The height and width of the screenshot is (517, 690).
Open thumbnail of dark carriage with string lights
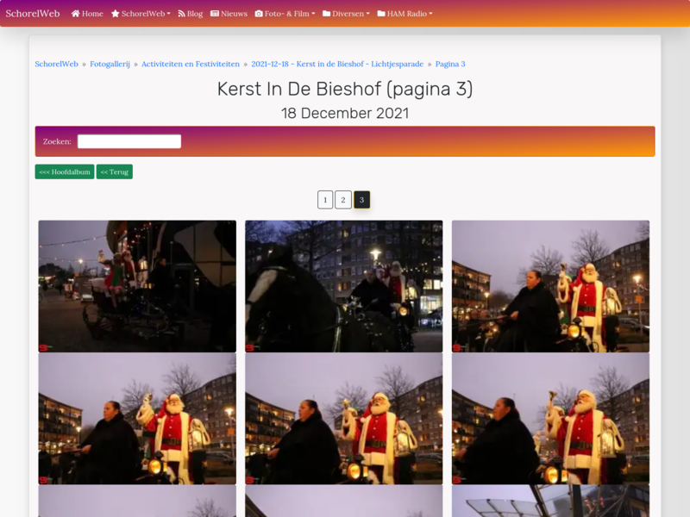coord(137,286)
